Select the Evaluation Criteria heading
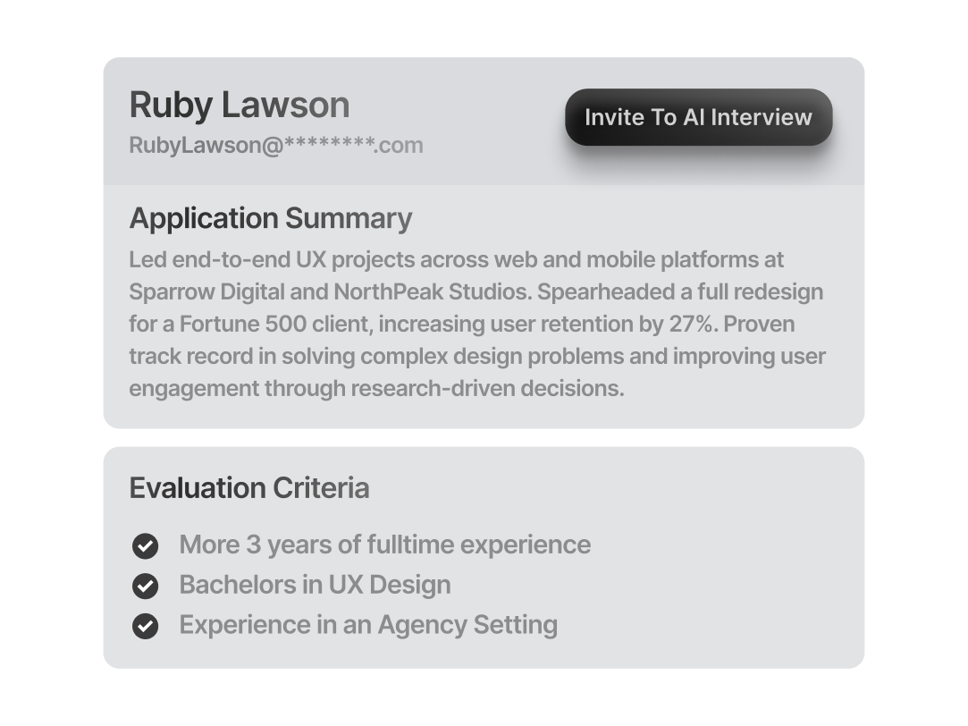This screenshot has height=726, width=968. (249, 488)
